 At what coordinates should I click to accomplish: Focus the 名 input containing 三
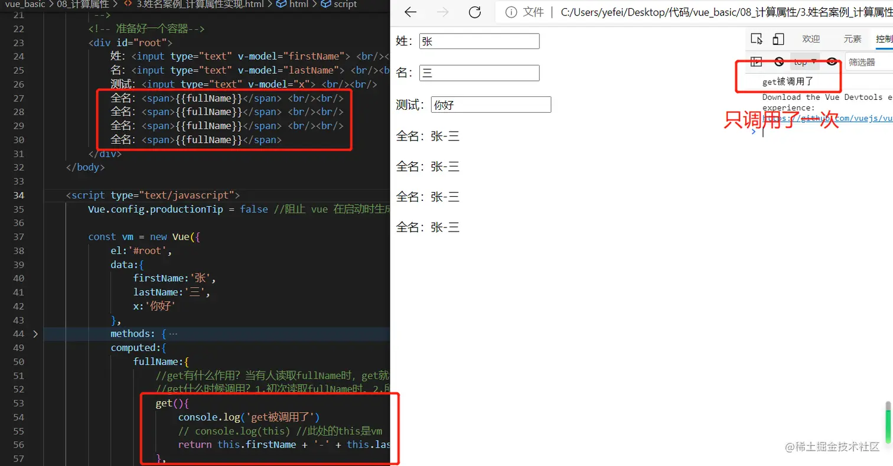click(479, 73)
